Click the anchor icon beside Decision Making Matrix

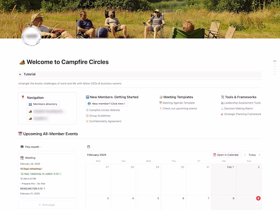222,108
